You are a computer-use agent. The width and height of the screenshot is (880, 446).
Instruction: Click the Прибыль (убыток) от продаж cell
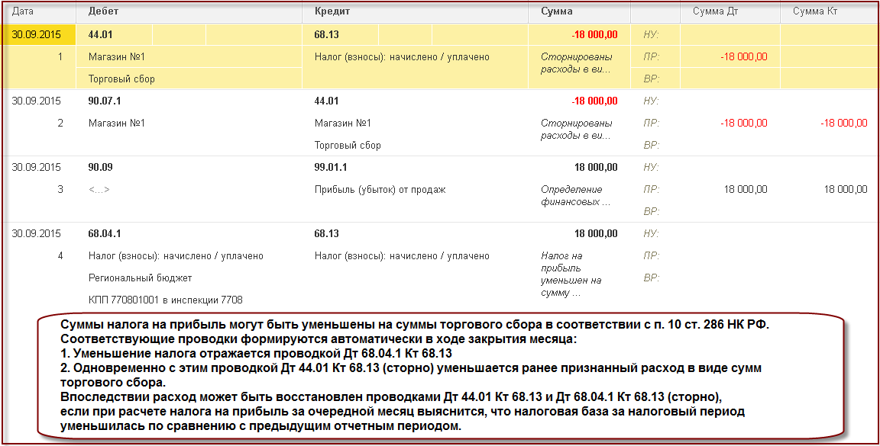click(x=380, y=189)
